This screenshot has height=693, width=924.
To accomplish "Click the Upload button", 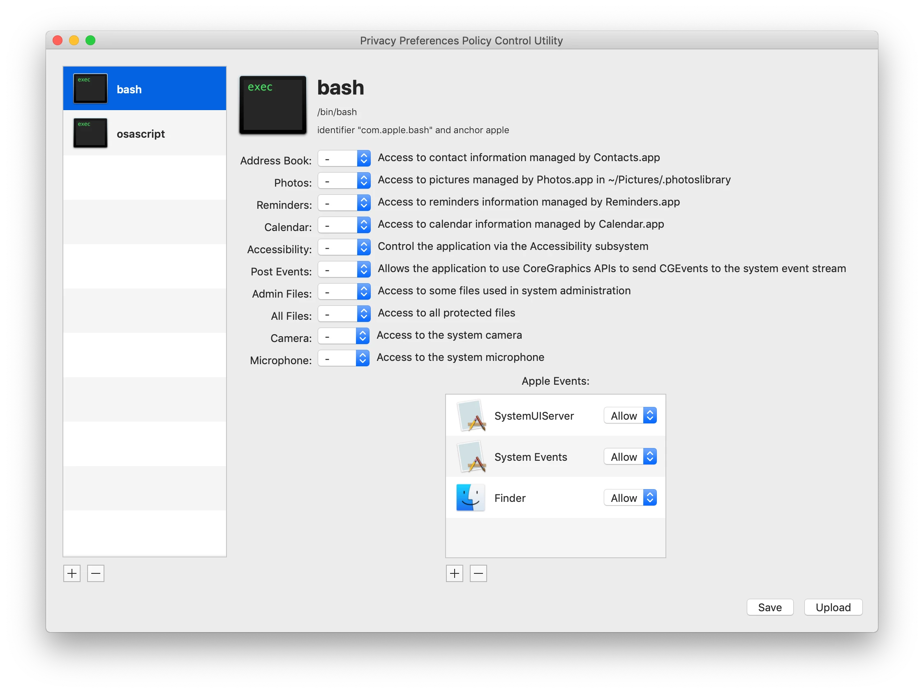I will [833, 608].
